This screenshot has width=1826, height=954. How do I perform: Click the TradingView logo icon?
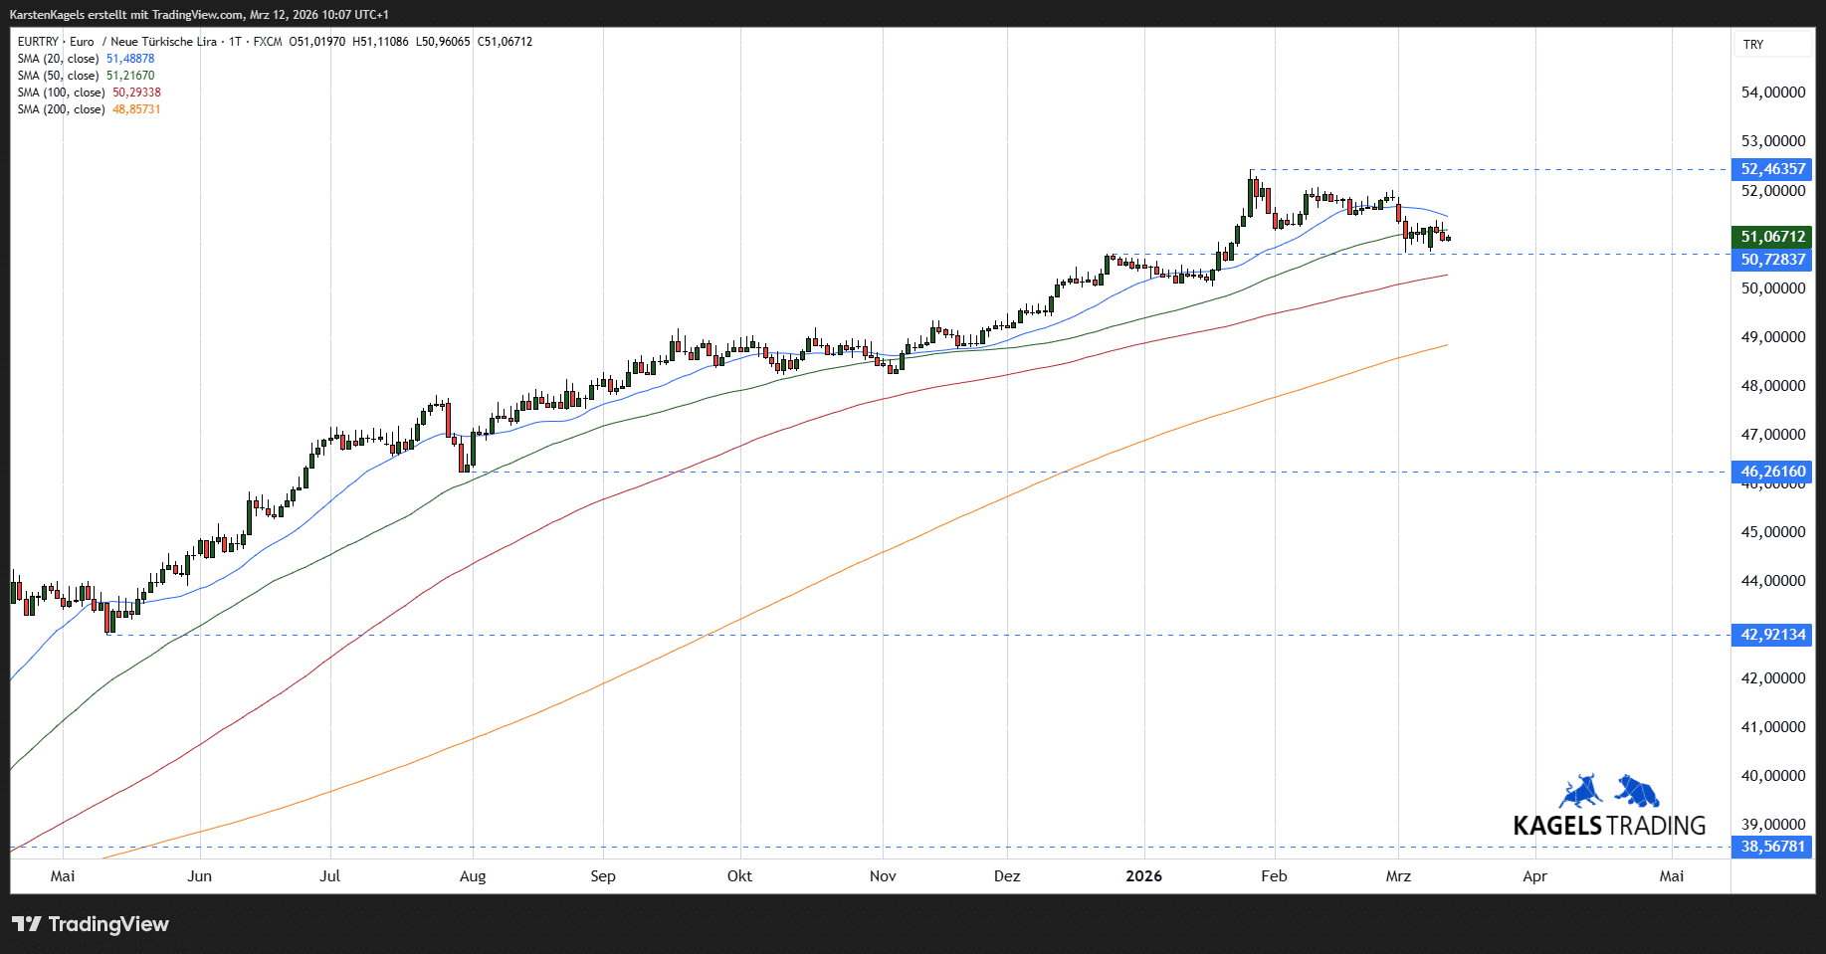(x=27, y=924)
